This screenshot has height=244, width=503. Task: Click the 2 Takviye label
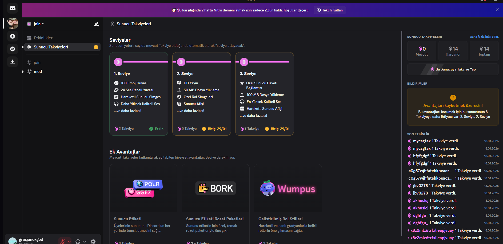tap(126, 129)
